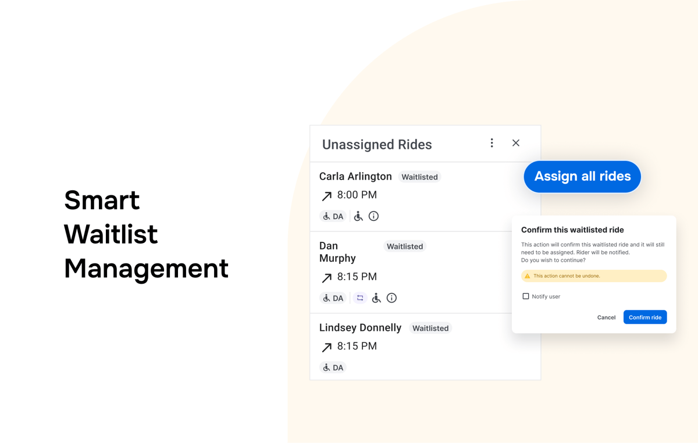Click Lindsey Donnelly's Waitlisted tag
The width and height of the screenshot is (698, 443).
[430, 328]
